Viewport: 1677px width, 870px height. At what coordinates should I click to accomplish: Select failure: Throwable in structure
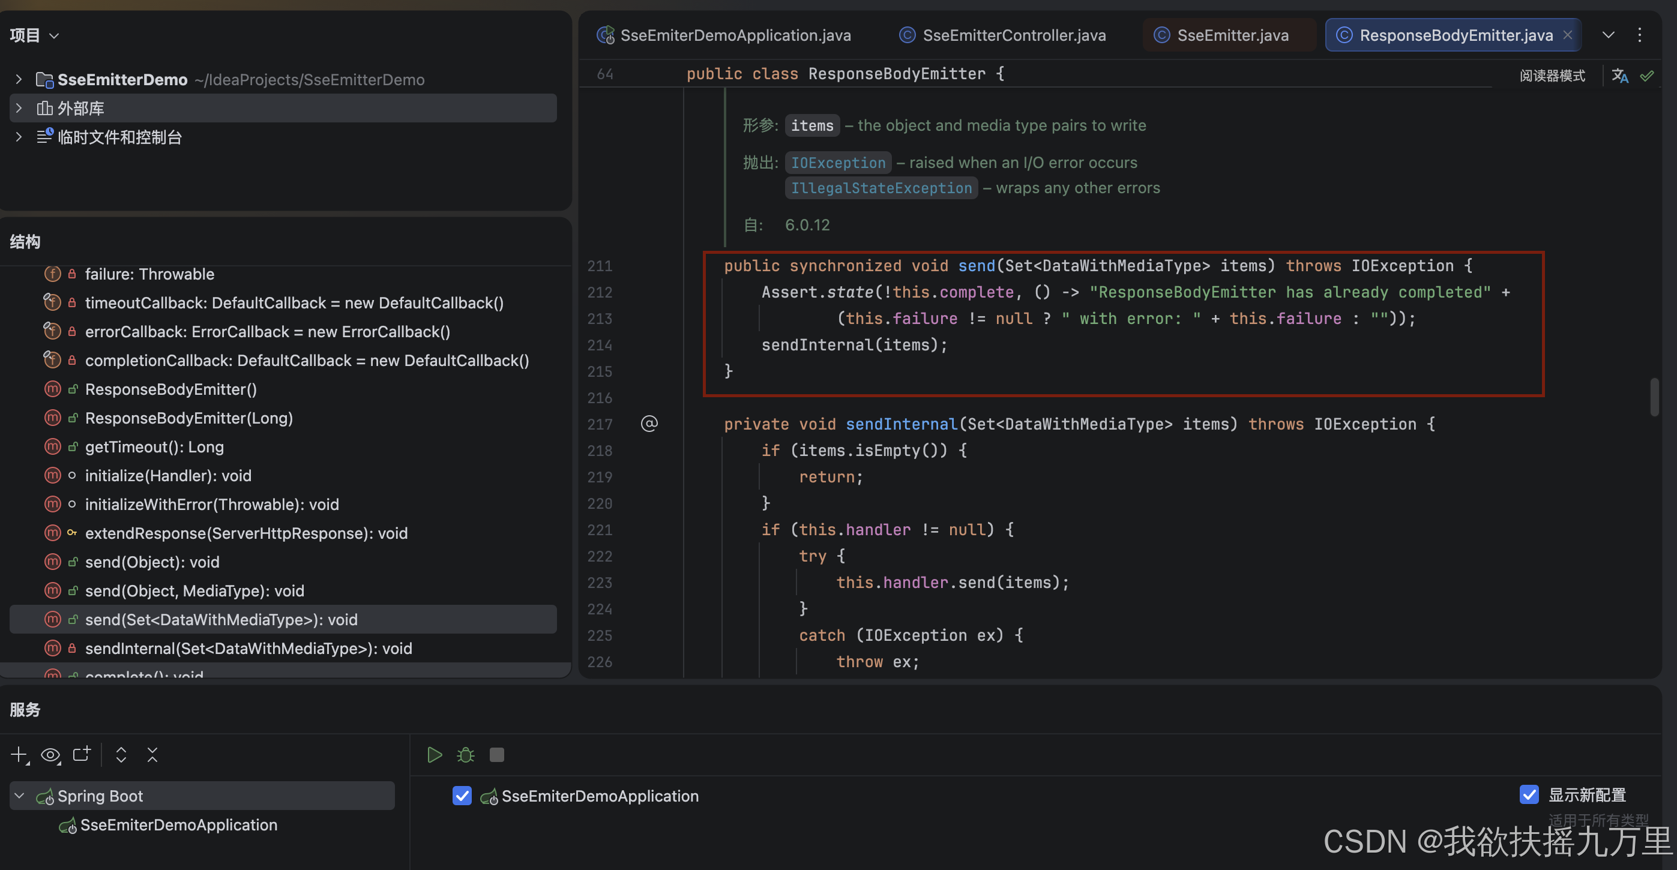149,274
